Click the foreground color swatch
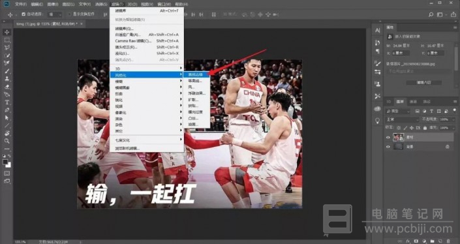 [5, 162]
